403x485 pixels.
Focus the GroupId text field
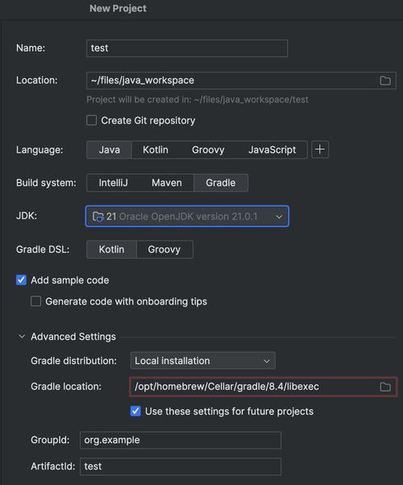(181, 440)
